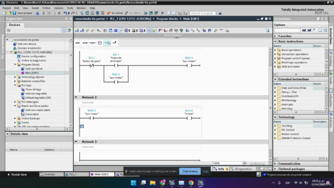The image size is (334, 188).
Task: Click the Hide link in sharing bar
Action: [x=205, y=171]
